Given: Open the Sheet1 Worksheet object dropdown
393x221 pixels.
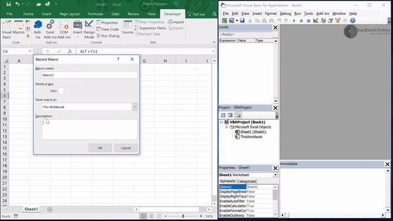Looking at the screenshot, I should (276, 175).
